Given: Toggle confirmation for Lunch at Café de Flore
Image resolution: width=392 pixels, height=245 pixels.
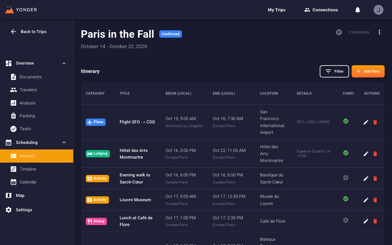Looking at the screenshot, I should point(345,220).
